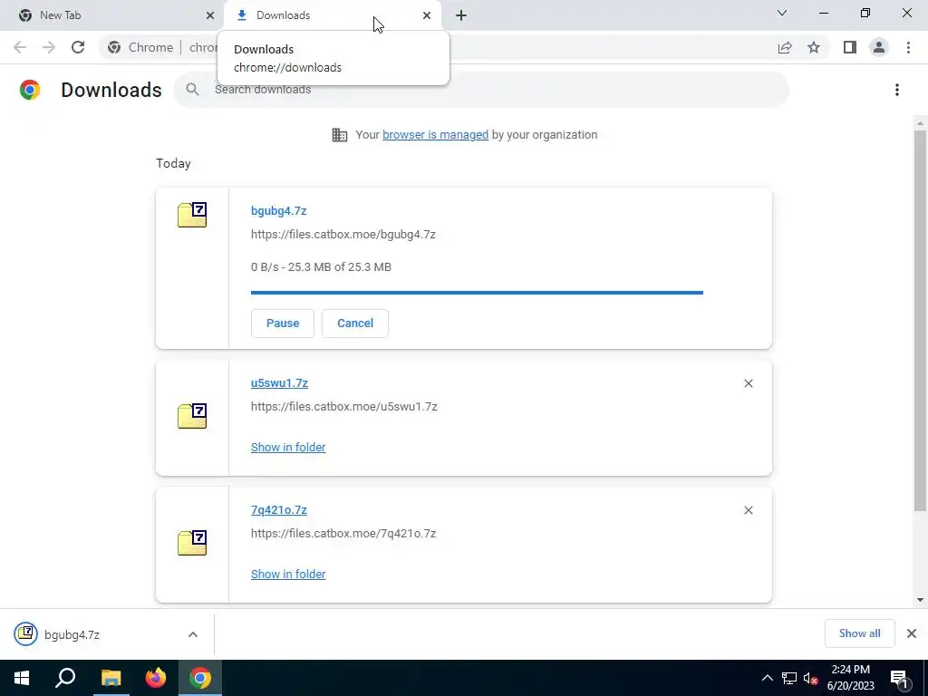Close the New Tab tab
The width and height of the screenshot is (928, 696).
[209, 15]
